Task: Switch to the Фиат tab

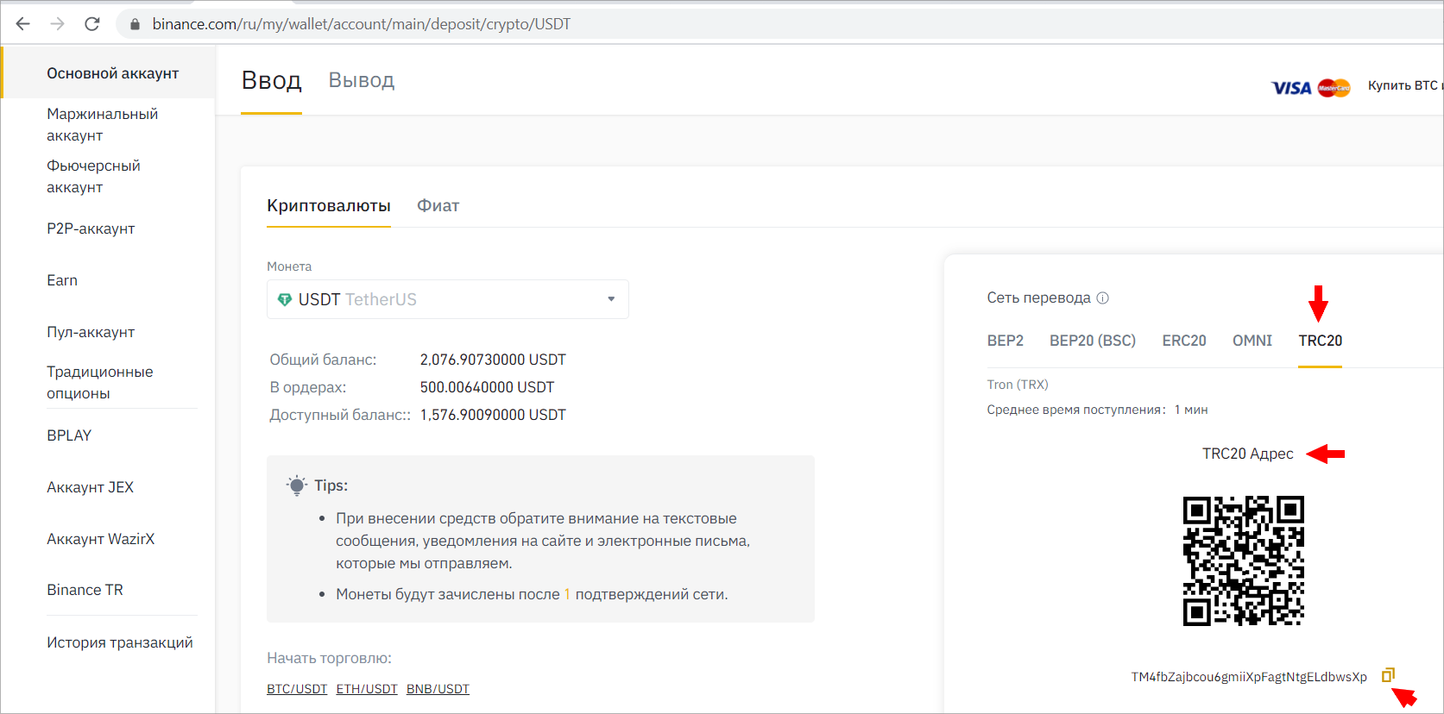Action: pos(438,206)
